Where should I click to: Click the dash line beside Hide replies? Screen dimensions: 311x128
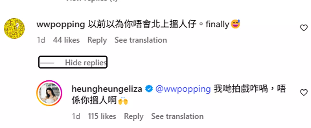pos(47,63)
